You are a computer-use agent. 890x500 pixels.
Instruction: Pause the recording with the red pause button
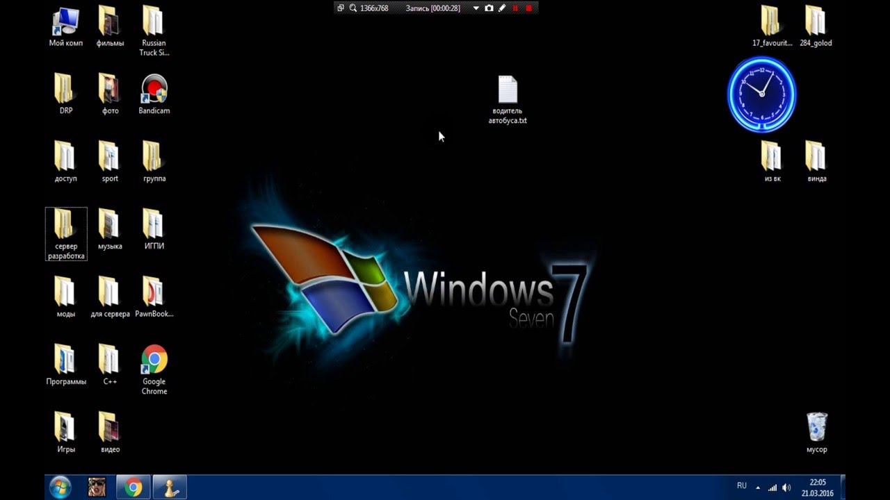515,8
